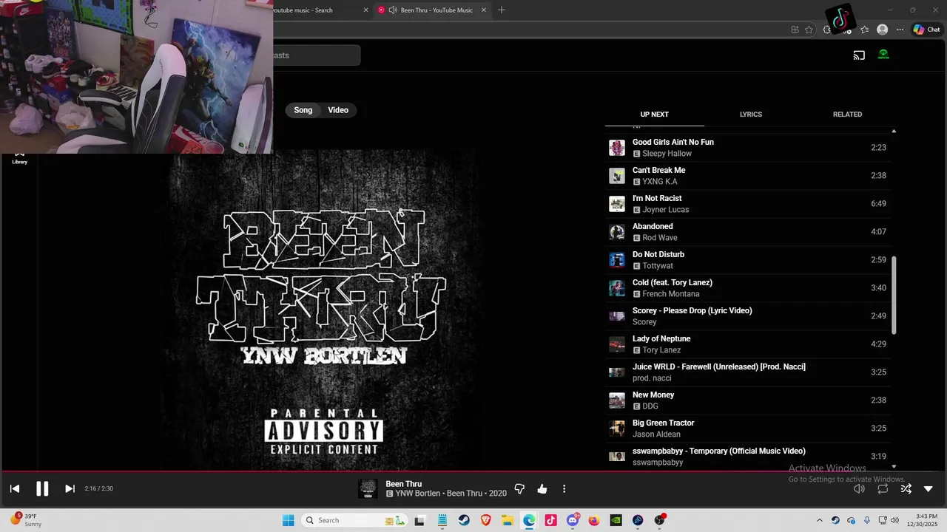Switch playback to Song mode
Image resolution: width=947 pixels, height=532 pixels.
coord(303,110)
